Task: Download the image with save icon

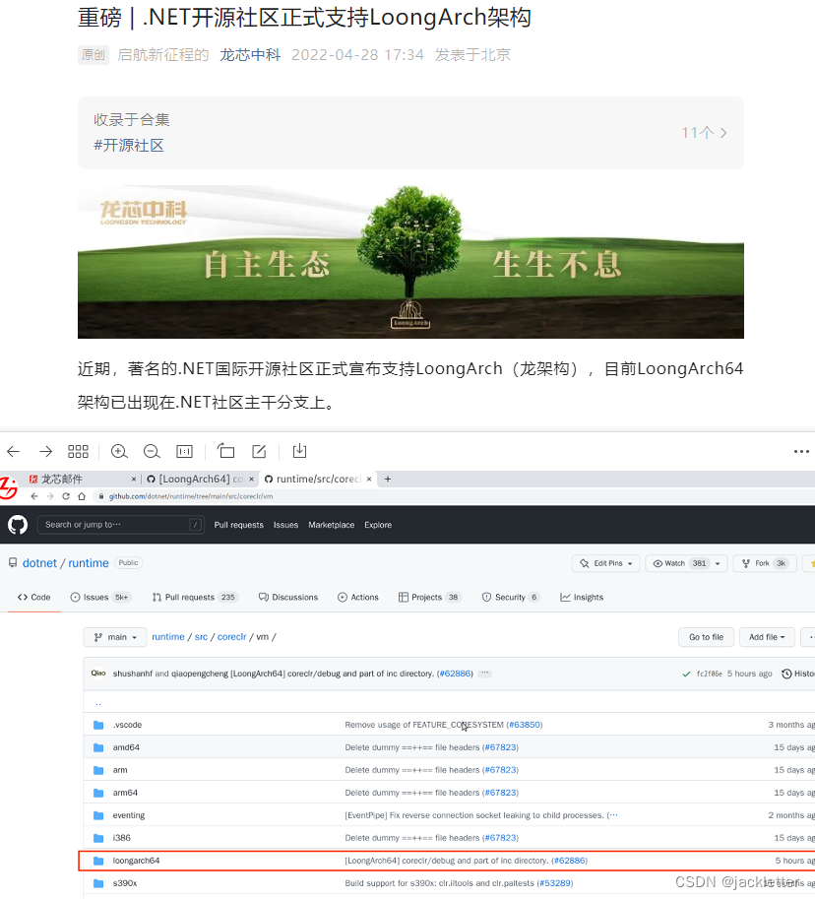Action: pos(299,451)
